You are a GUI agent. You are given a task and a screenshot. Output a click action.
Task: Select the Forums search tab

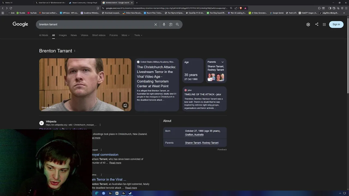click(114, 35)
